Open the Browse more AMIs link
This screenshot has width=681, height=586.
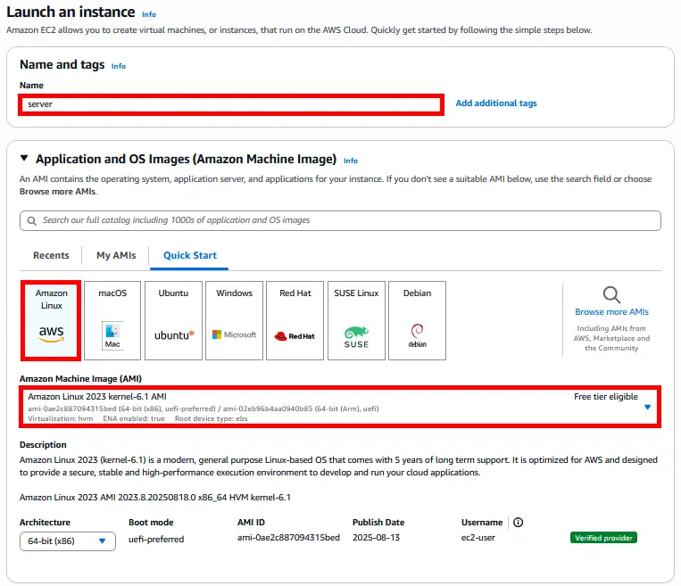611,311
